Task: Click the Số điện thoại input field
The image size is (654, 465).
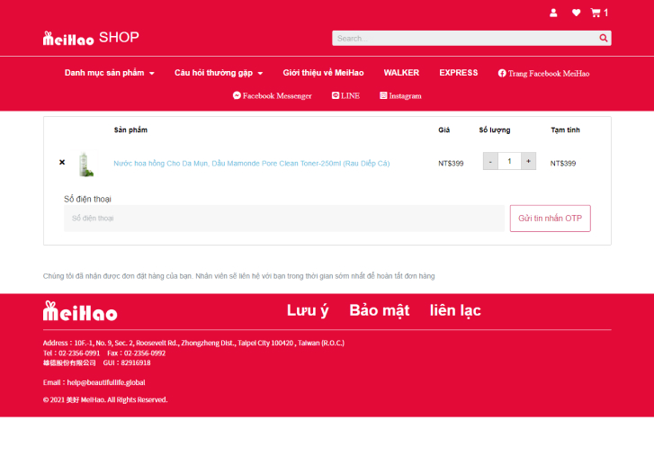Action: [283, 218]
